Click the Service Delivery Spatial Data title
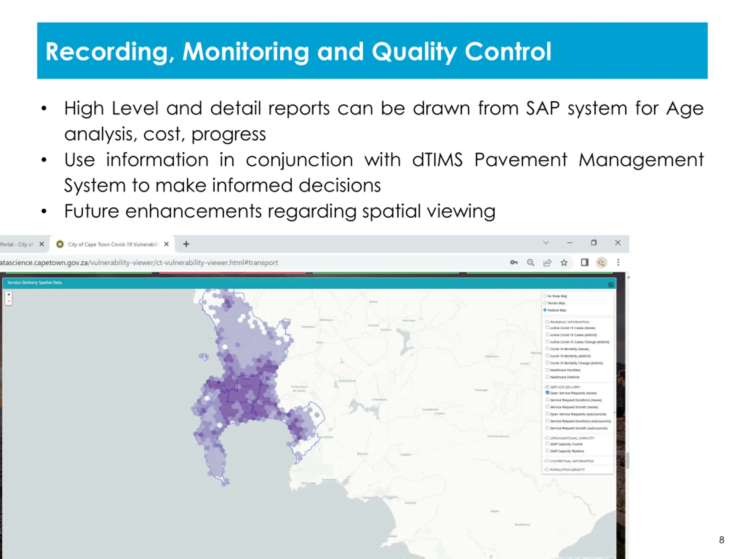 [34, 282]
